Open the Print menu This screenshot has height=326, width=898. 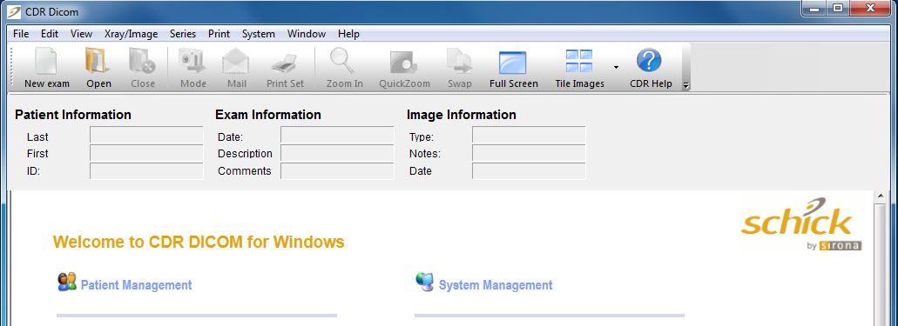(x=219, y=34)
